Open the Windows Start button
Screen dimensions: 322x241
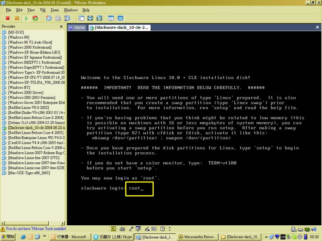point(8,237)
